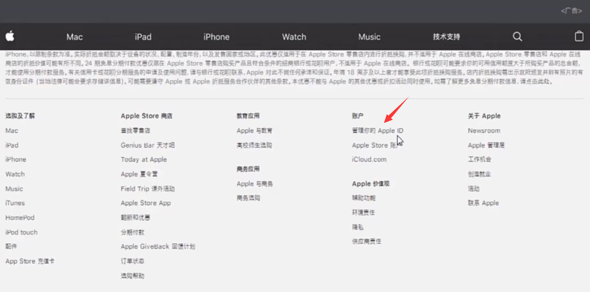Viewport: 590px width, 292px height.
Task: Open the 联系 Apple link
Action: 483,203
